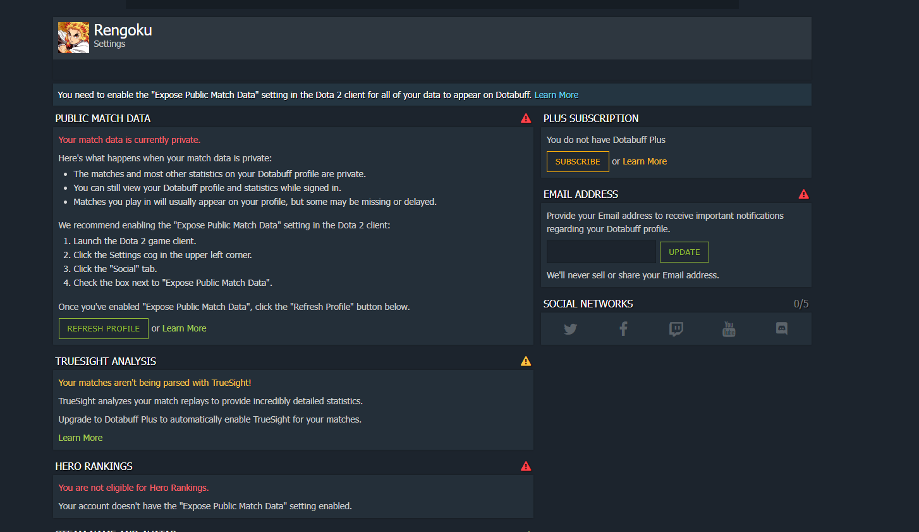This screenshot has width=919, height=532.
Task: Click the yellow warning icon beside TrueSight Analysis
Action: tap(525, 361)
